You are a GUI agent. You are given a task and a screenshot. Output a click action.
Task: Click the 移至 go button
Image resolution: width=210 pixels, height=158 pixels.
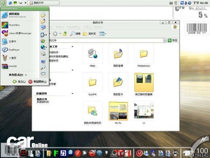173,40
